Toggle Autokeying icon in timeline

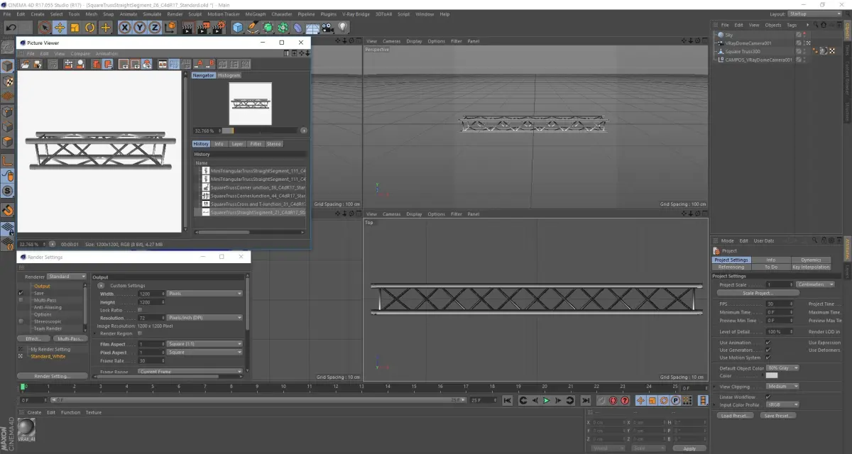tap(613, 401)
